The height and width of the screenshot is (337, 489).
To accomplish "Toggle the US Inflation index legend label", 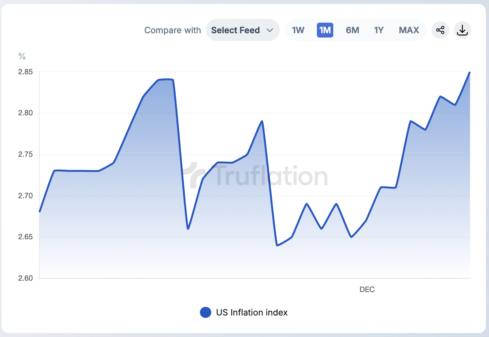I will coord(252,312).
